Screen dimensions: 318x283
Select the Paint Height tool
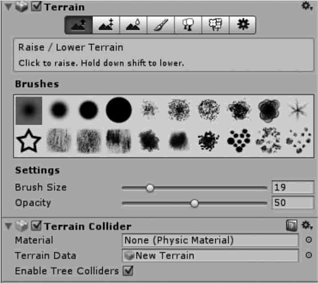click(106, 26)
